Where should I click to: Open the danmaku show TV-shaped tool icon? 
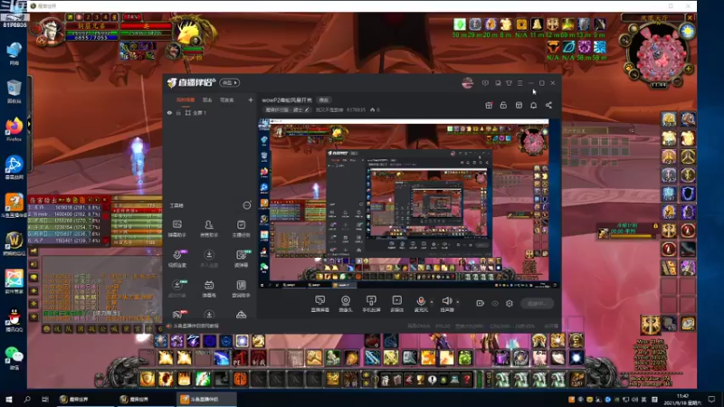(x=209, y=289)
